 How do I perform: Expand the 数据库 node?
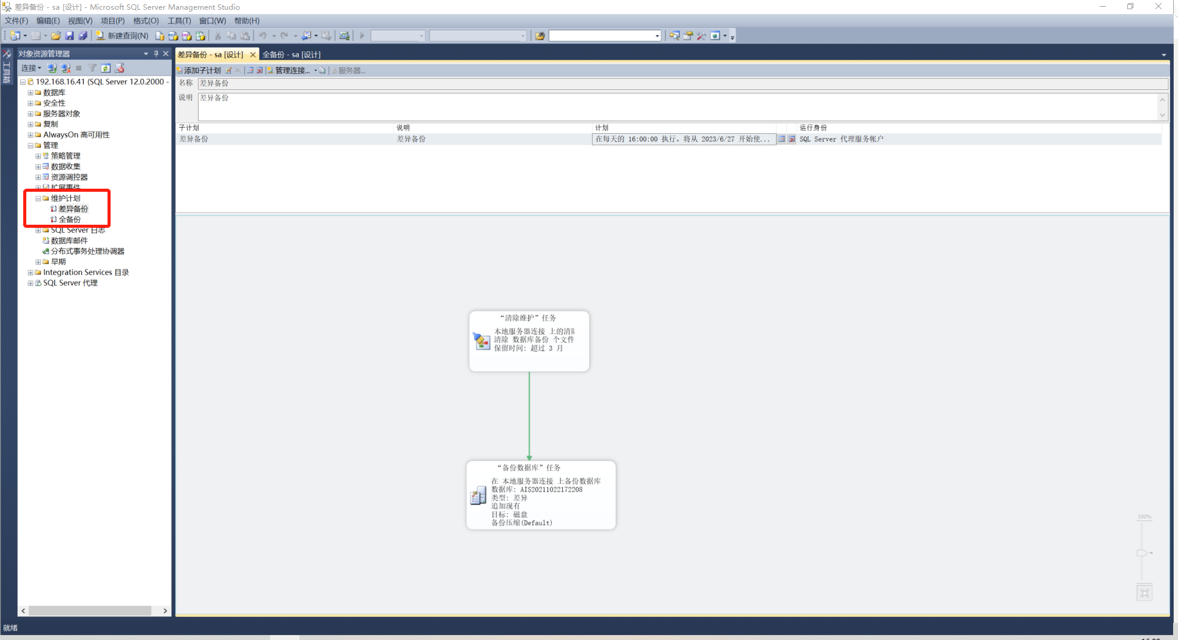31,93
